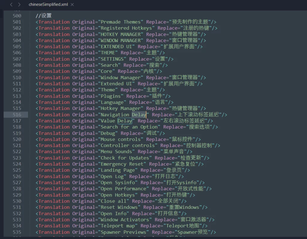The width and height of the screenshot is (307, 239).
Task: Click line number 508 in gutter
Action: click(x=17, y=65)
